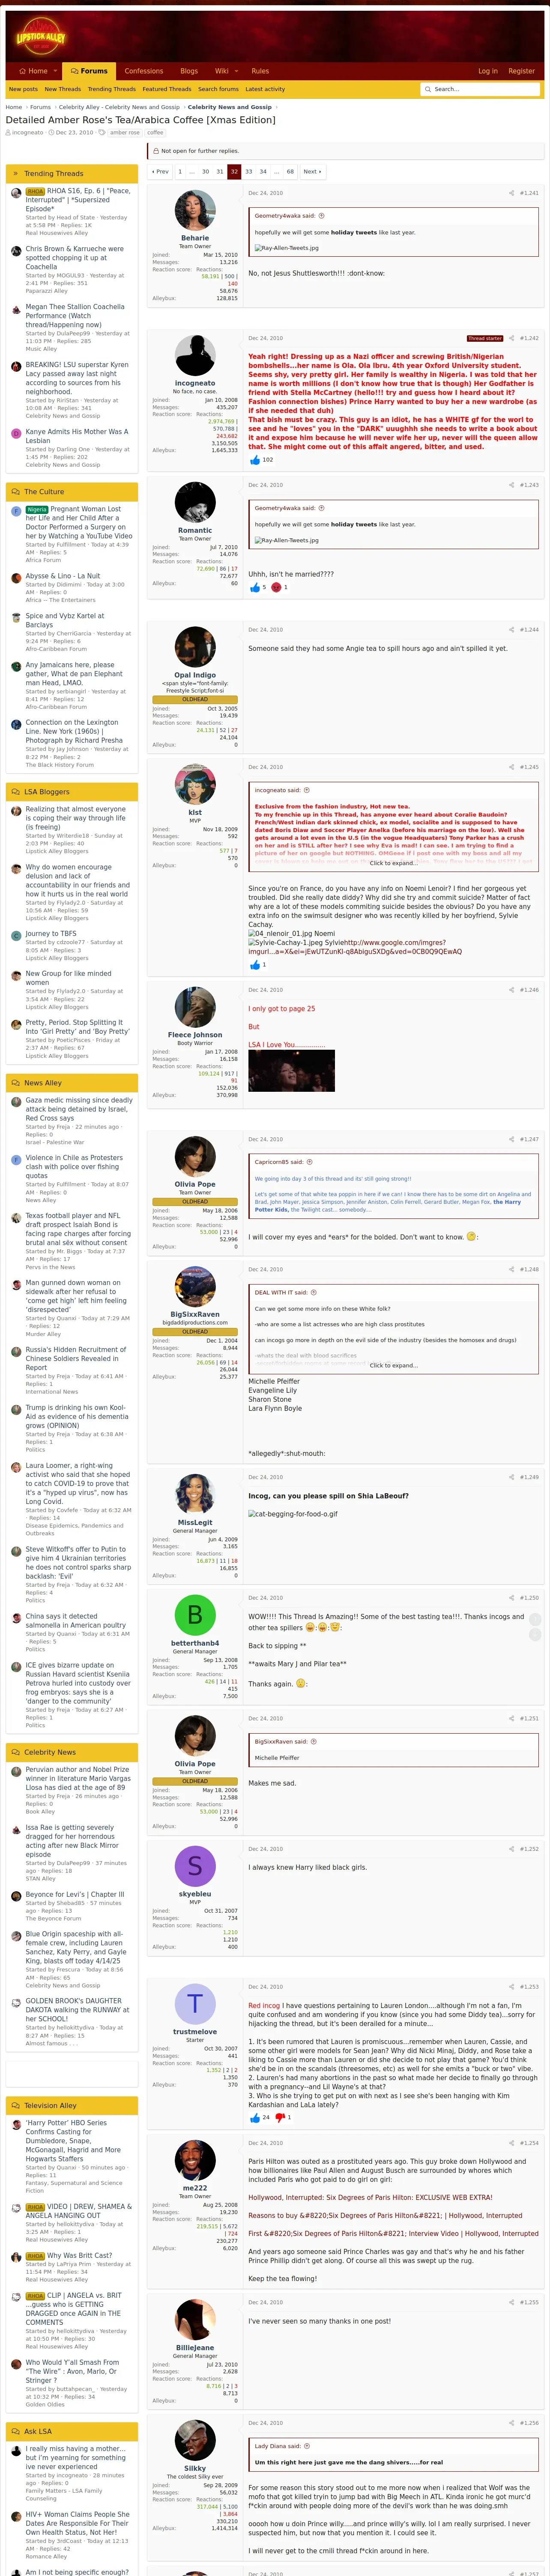Image resolution: width=550 pixels, height=2576 pixels.
Task: Share post #1,241 via share icon
Action: coord(512,193)
